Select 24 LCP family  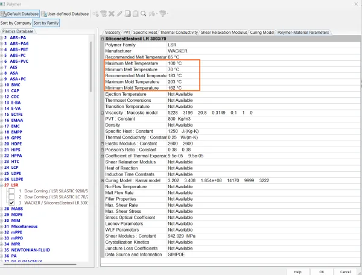[11, 167]
